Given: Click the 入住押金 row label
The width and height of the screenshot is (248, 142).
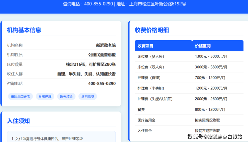Looking at the screenshot, I should (145, 131).
